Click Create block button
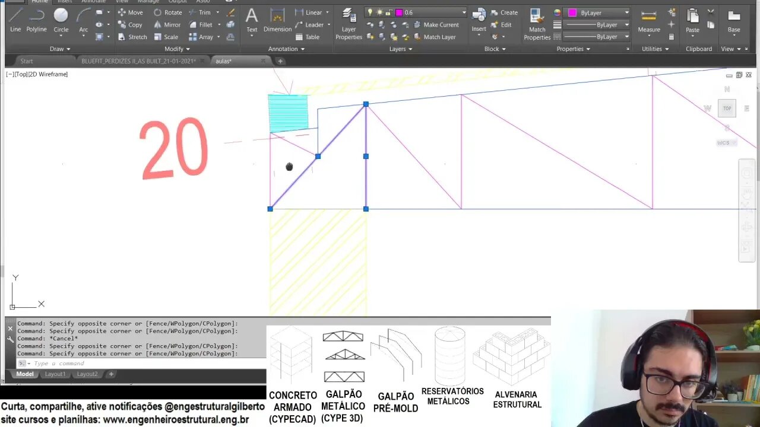This screenshot has height=427, width=760. click(504, 12)
